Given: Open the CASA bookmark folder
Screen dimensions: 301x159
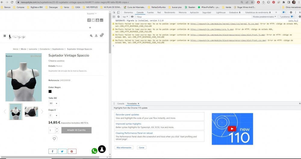Looking at the screenshot, I should (x=76, y=7).
